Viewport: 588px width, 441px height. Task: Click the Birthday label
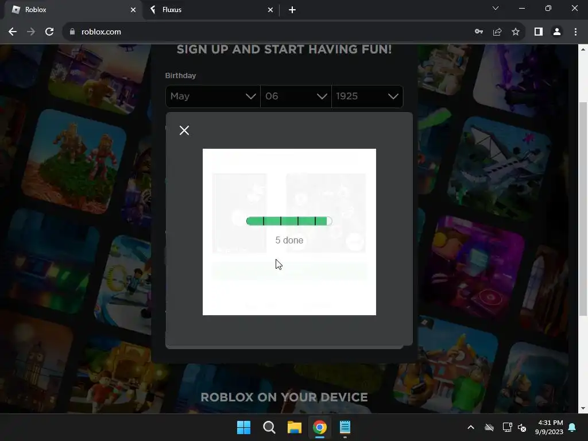coord(180,75)
